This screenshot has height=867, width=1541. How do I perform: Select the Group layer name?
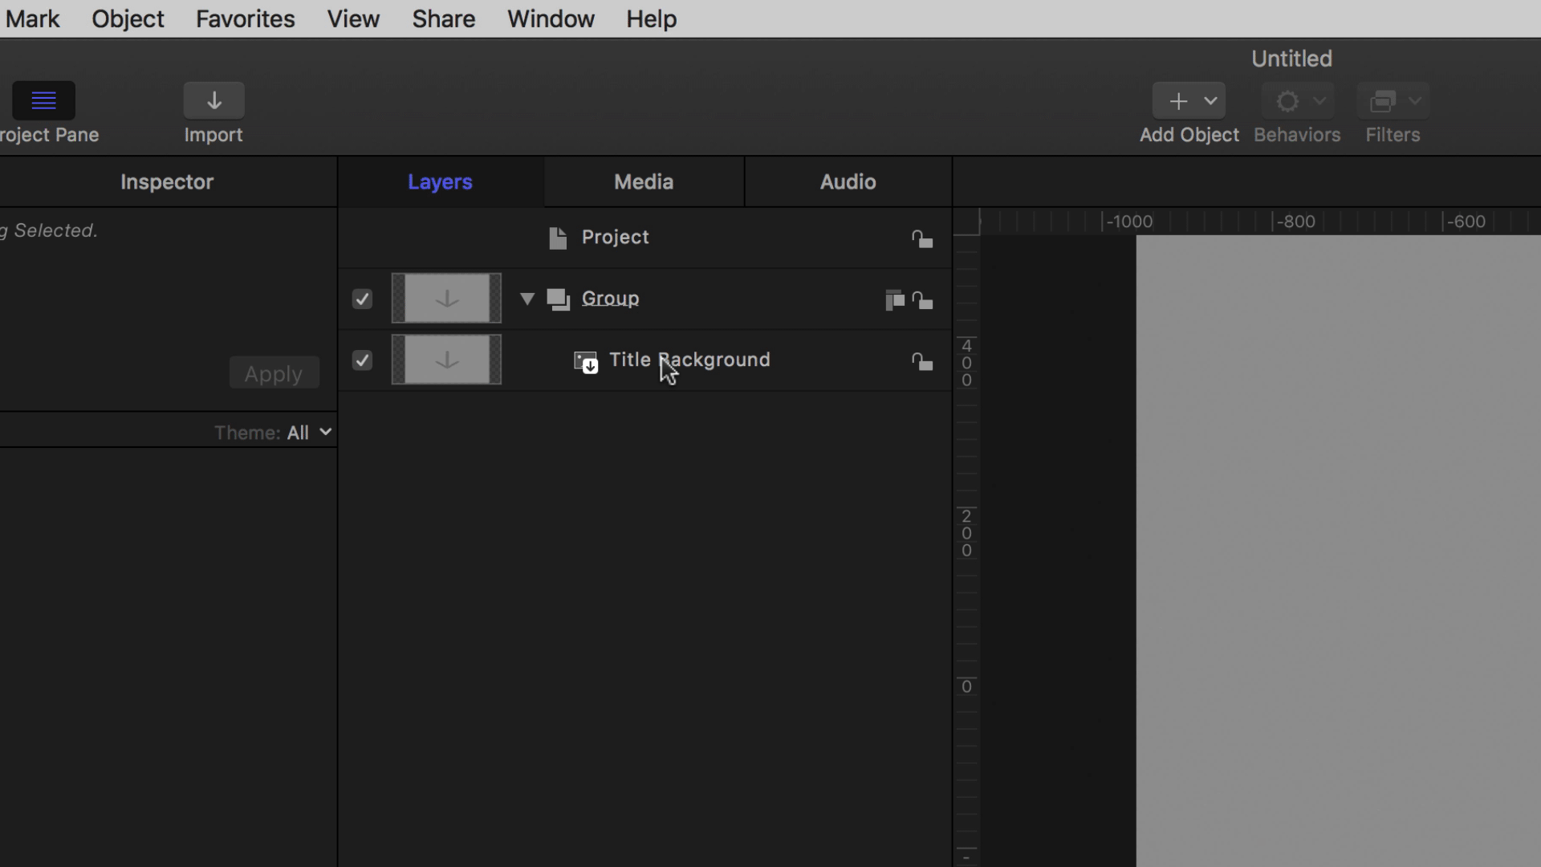coord(610,299)
